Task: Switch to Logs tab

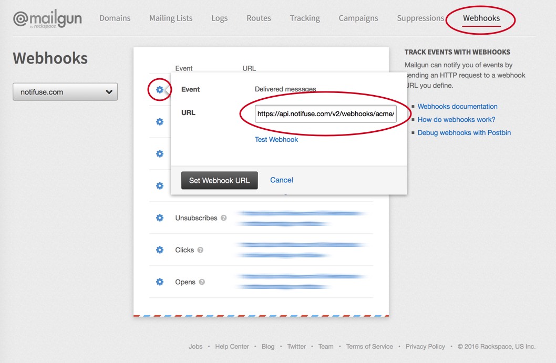Action: pyautogui.click(x=220, y=18)
